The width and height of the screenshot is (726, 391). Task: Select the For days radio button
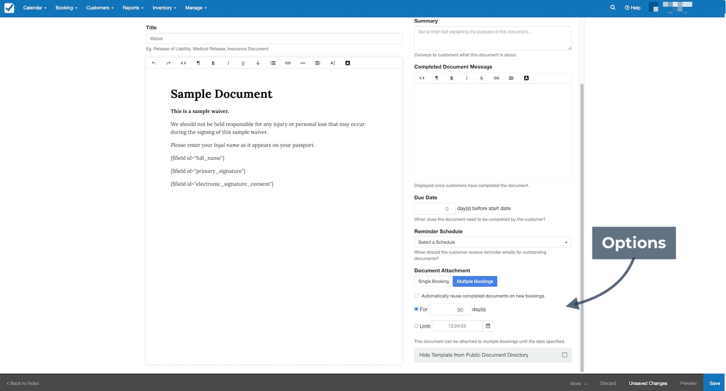click(416, 309)
